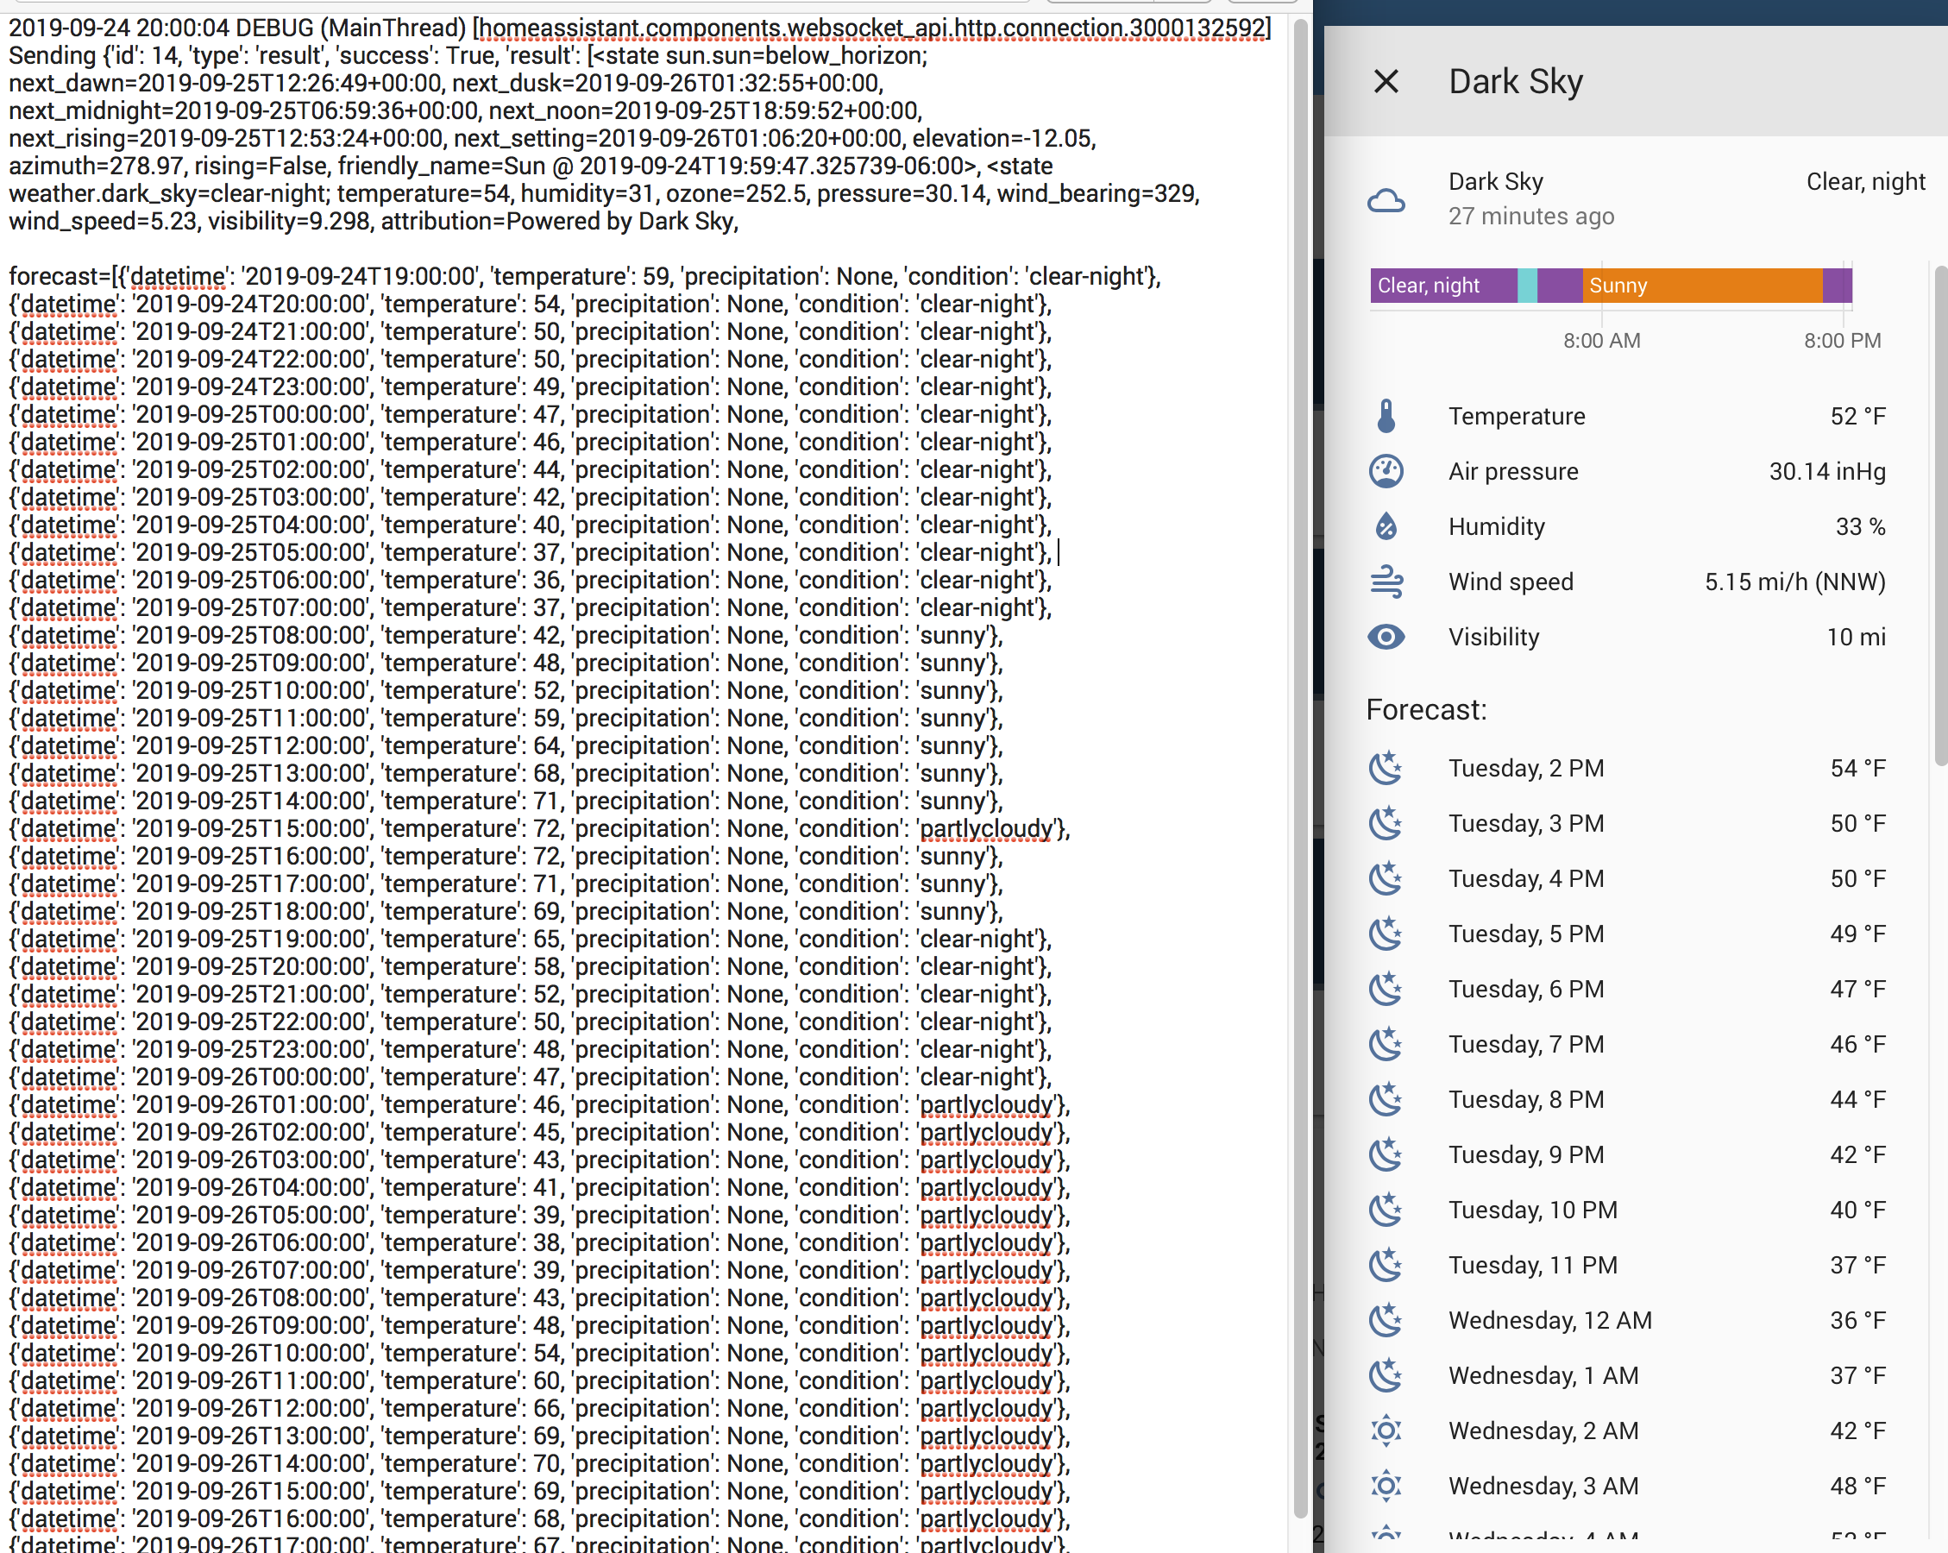Screen dimensions: 1948x1553
Task: Click sunny icon for Wednesday, 3 AM
Action: (1386, 1487)
